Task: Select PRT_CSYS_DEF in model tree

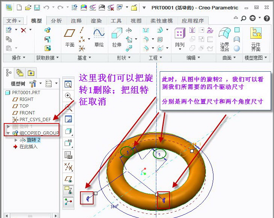Action: [x=32, y=120]
